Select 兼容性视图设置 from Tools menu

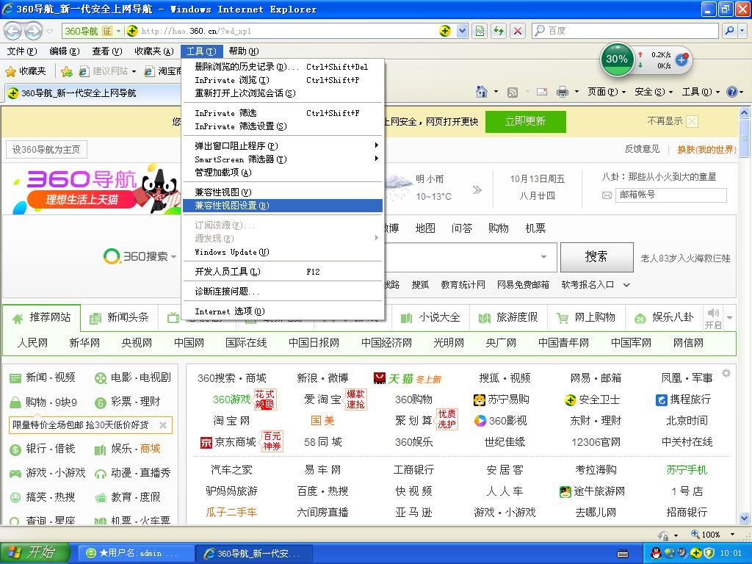tap(231, 206)
